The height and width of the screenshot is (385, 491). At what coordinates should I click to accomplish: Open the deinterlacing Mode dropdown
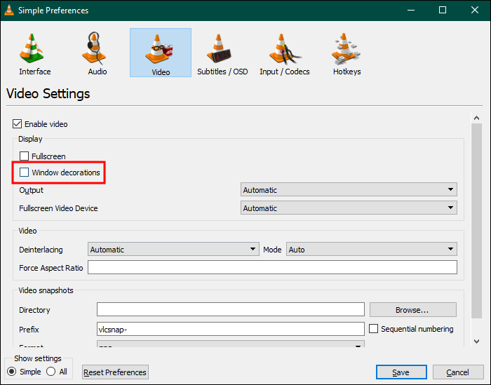coord(371,250)
